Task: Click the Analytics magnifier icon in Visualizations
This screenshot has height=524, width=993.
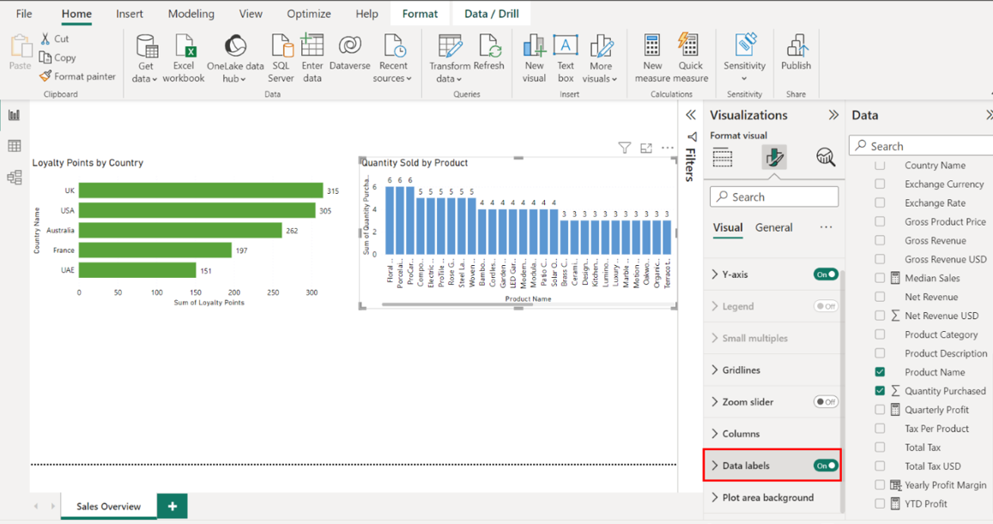Action: click(825, 157)
